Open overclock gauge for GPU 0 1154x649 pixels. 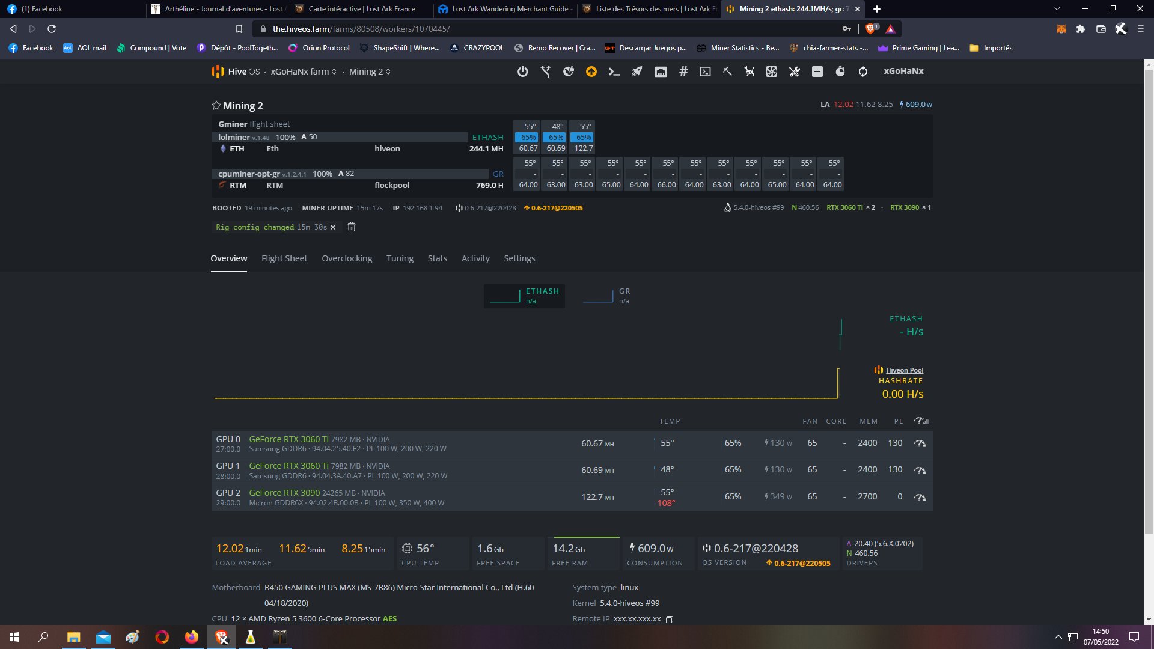(920, 443)
